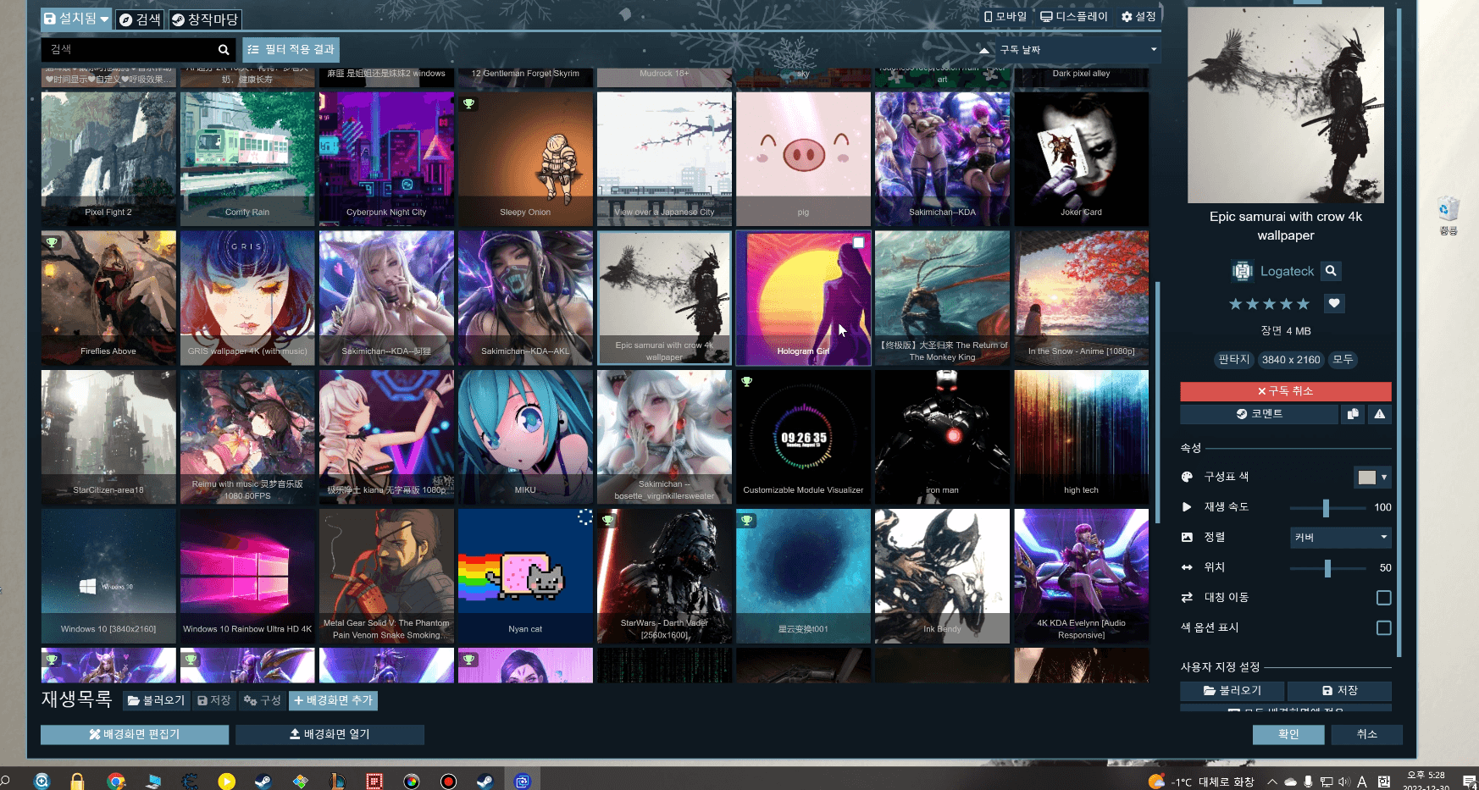This screenshot has height=790, width=1479.
Task: Open the Recycle Bin on the desktop
Action: point(1449,216)
